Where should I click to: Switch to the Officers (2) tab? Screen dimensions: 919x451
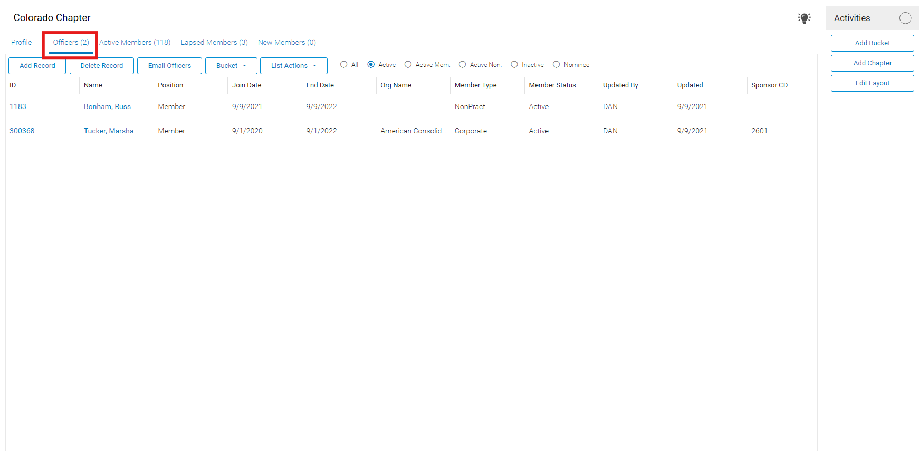71,42
